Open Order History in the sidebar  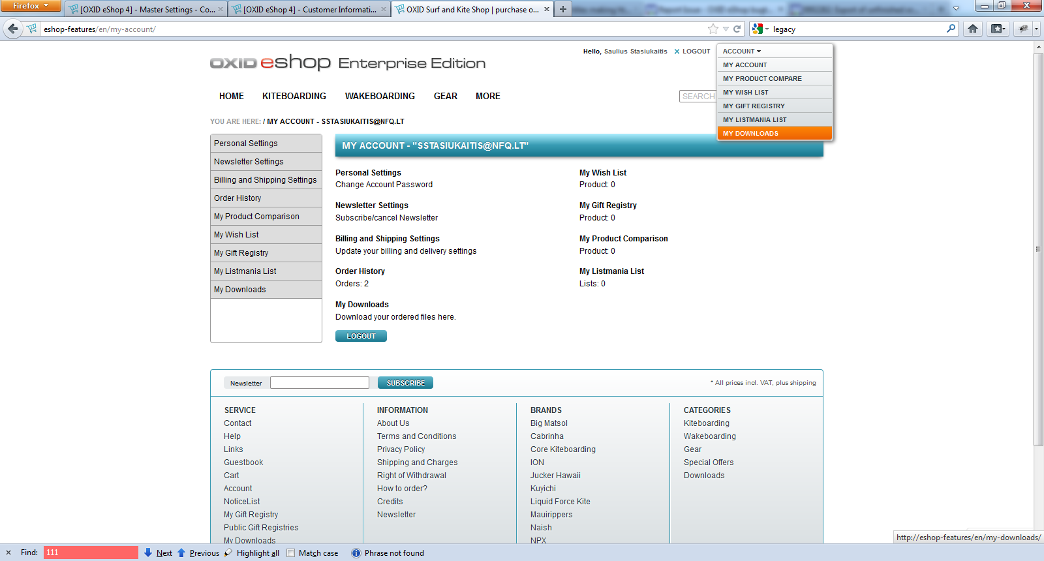coord(238,198)
